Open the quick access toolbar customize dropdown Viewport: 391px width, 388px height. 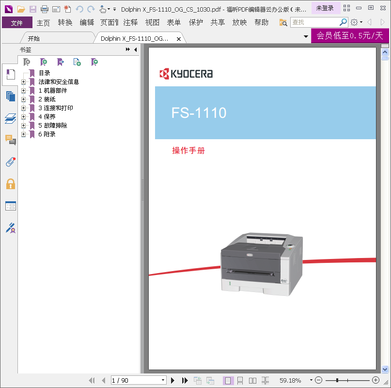coord(114,10)
